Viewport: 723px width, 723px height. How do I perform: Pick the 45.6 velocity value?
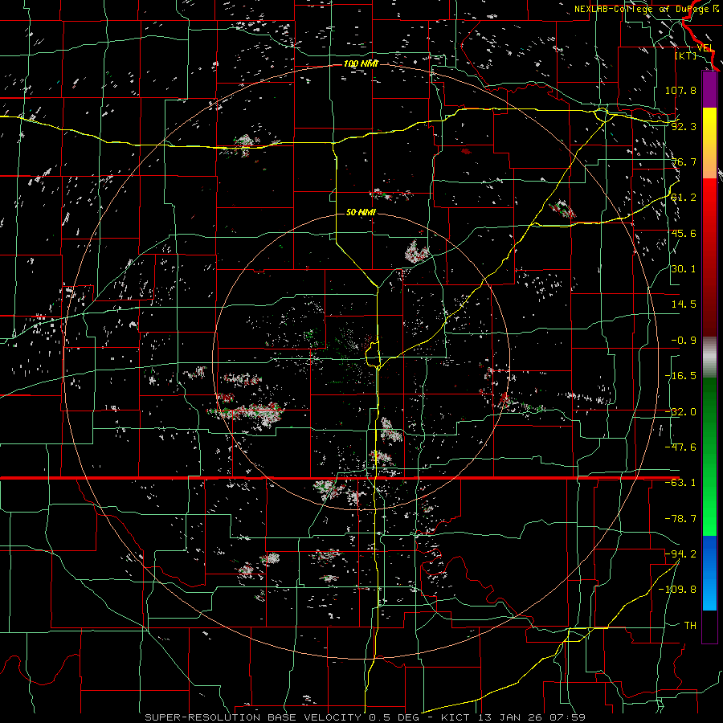click(684, 233)
